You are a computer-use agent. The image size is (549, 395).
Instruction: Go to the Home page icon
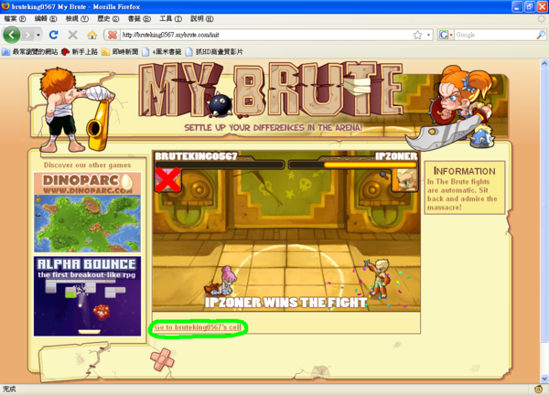click(x=92, y=35)
